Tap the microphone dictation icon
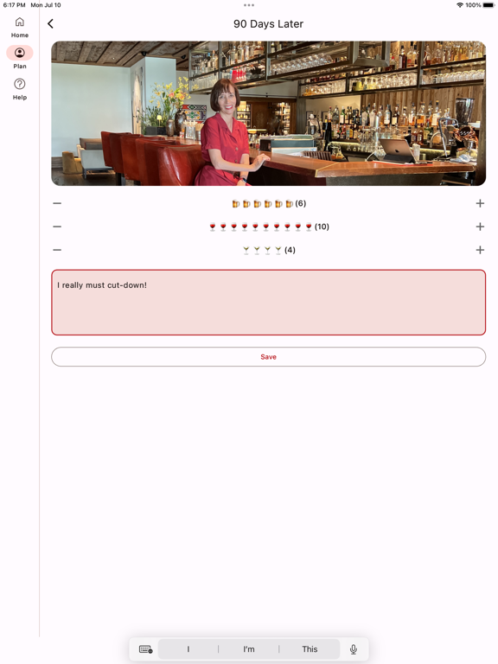Viewport: 498px width, 664px height. [354, 649]
